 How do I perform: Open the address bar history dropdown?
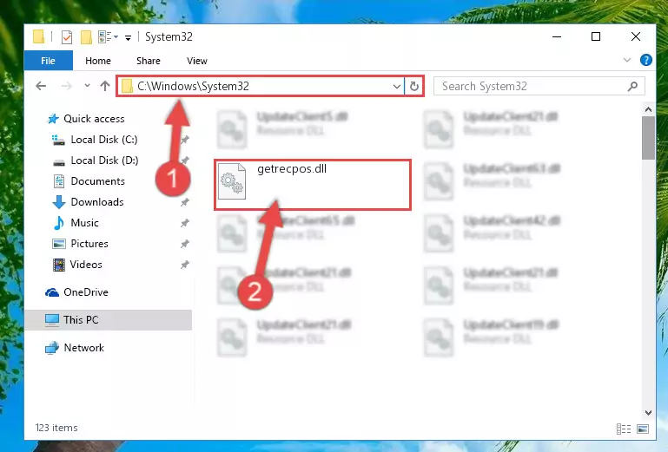tap(397, 87)
